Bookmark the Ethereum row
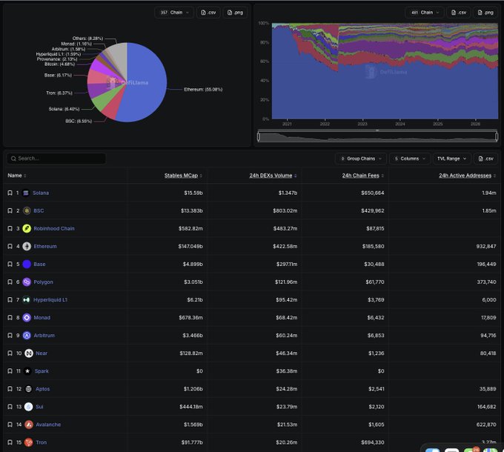The height and width of the screenshot is (452, 504). click(10, 247)
